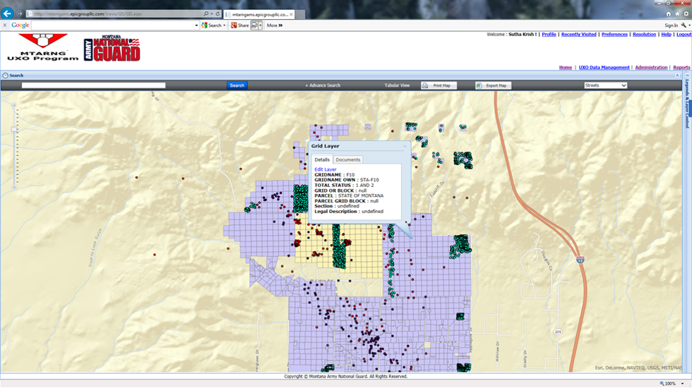Open the browser settings gear icon
The width and height of the screenshot is (692, 388).
(686, 13)
